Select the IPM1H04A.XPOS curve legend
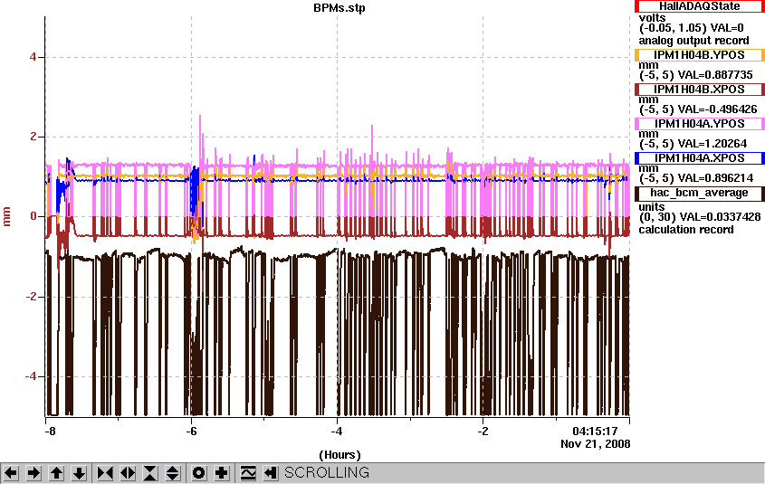This screenshot has height=484, width=765. [700, 158]
